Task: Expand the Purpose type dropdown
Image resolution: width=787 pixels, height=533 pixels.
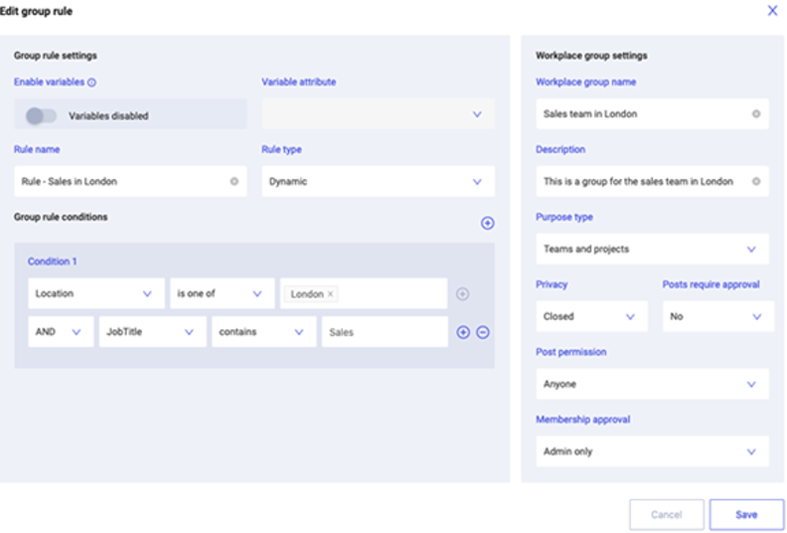Action: click(652, 250)
